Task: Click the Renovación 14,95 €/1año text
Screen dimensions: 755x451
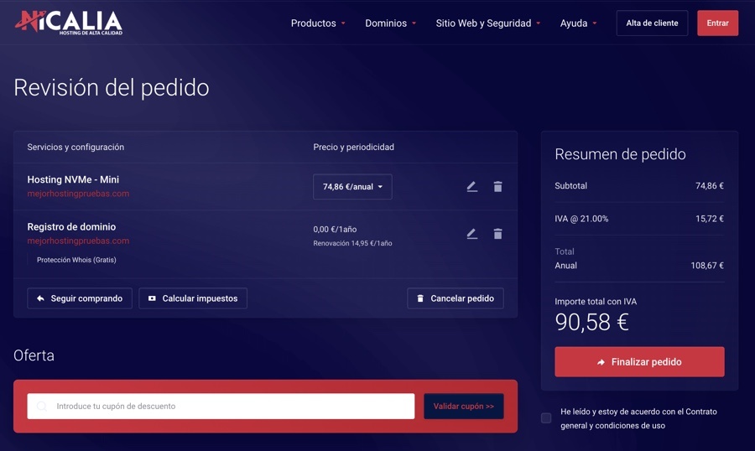Action: [x=352, y=244]
